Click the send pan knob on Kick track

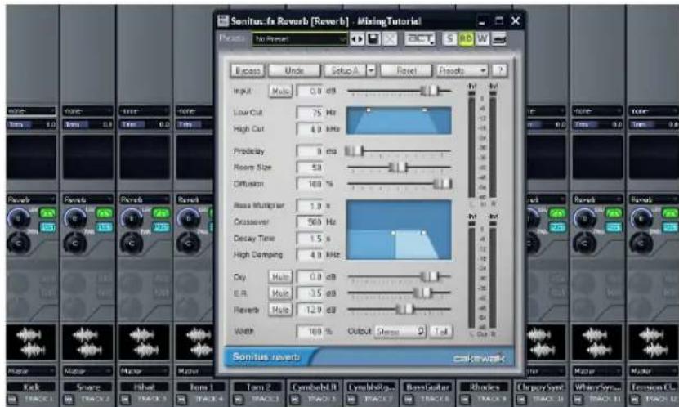tap(19, 244)
